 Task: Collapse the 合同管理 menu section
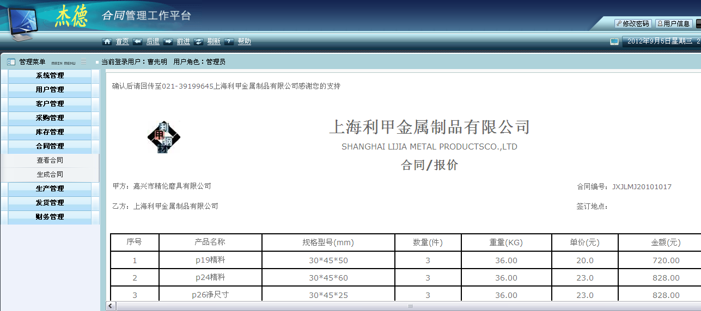tap(50, 146)
